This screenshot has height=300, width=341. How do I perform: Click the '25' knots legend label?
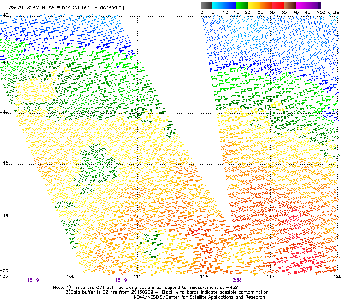tap(260, 12)
